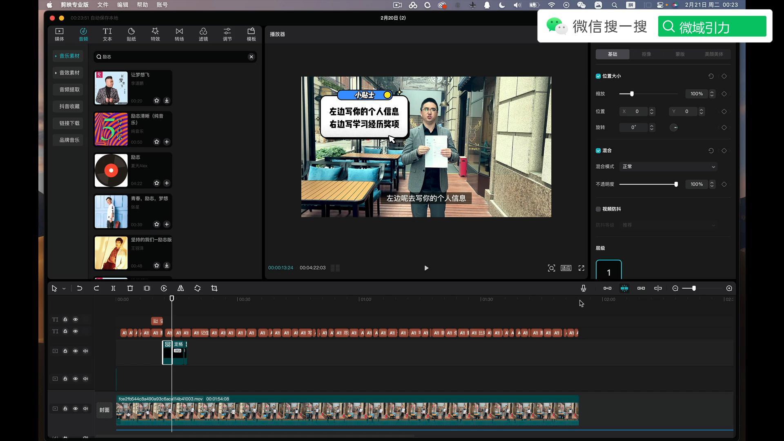This screenshot has height=441, width=784.
Task: Switch to the 美颜美体 tab
Action: [x=714, y=54]
